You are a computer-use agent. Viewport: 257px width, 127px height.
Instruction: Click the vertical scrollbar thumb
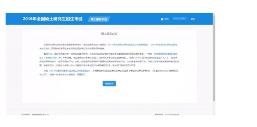click(x=214, y=58)
